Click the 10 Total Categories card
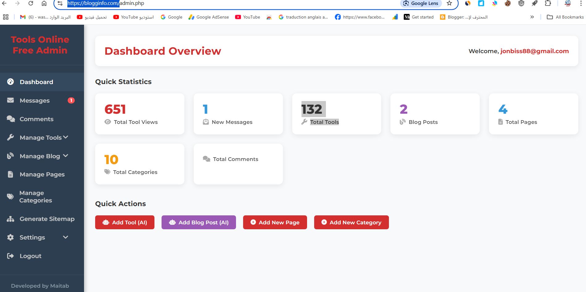Viewport: 586px width, 292px height. [x=140, y=164]
